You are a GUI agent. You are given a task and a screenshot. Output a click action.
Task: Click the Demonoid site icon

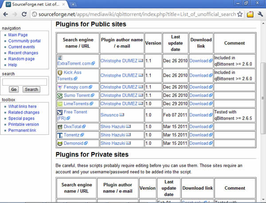(60, 144)
